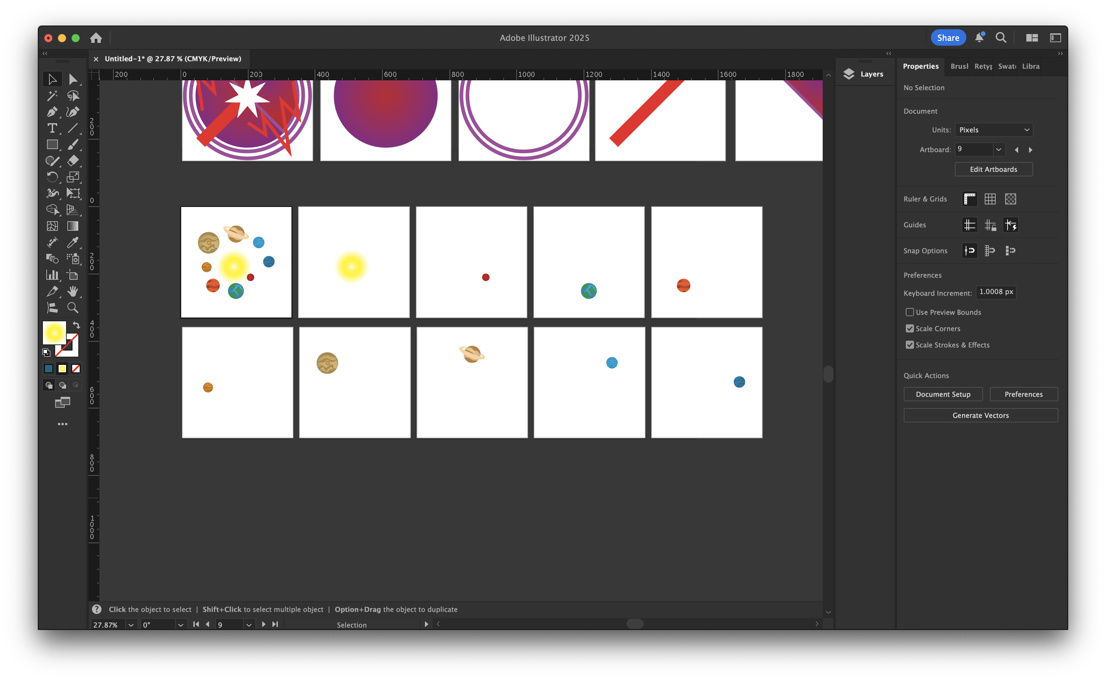Screen dimensions: 1106x680
Task: Select the Type tool
Action: click(x=53, y=128)
